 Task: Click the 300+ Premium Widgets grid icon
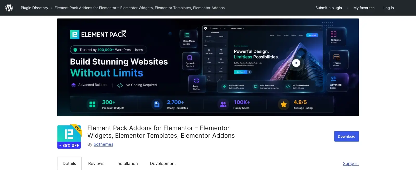click(92, 104)
